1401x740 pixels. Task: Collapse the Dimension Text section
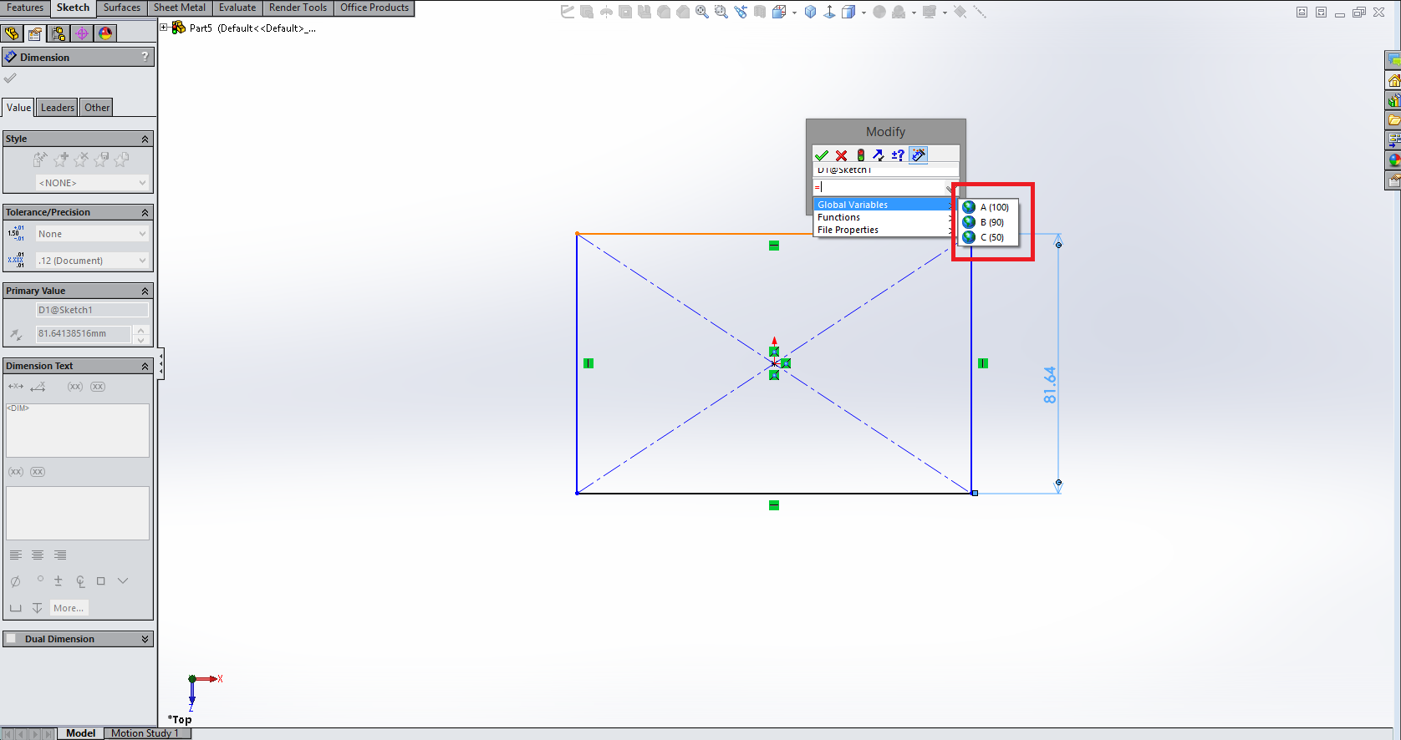click(x=145, y=366)
